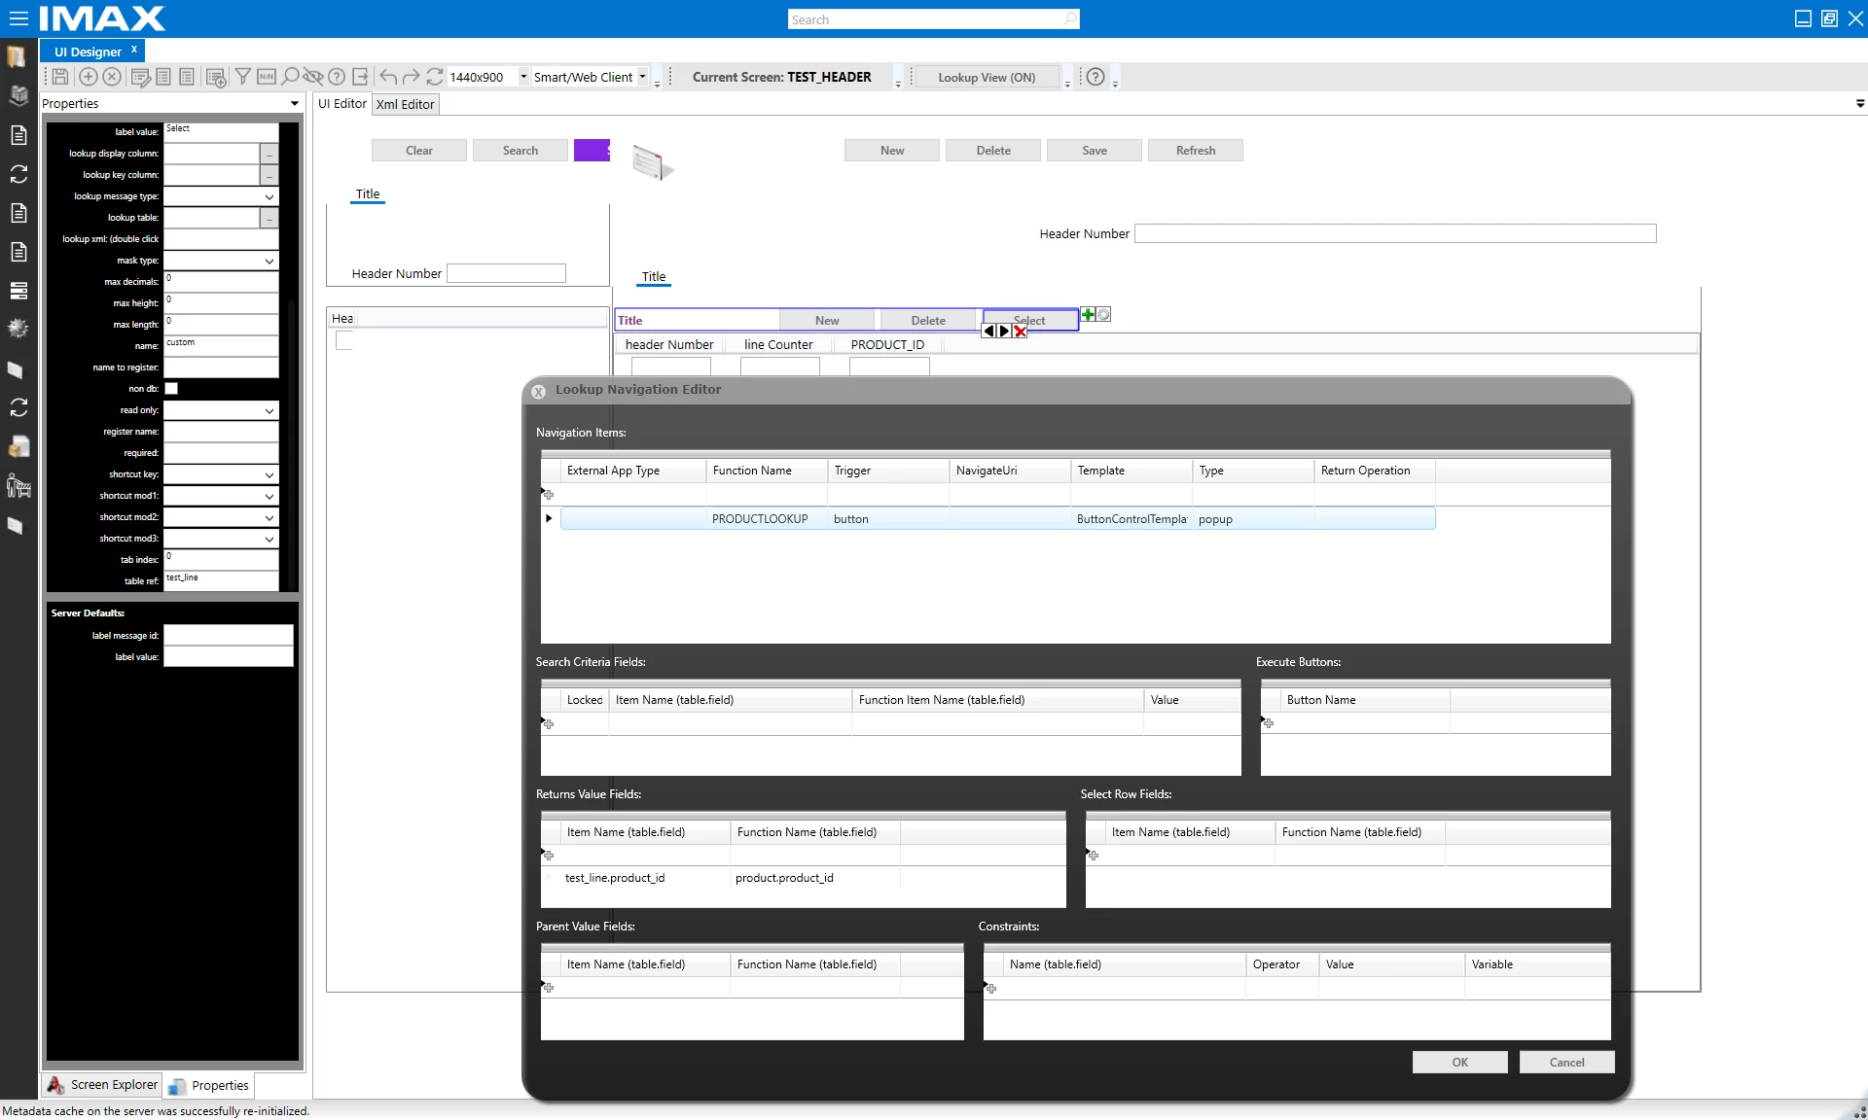Expand the Smart/Web Client dropdown
This screenshot has height=1120, width=1868.
tap(642, 77)
